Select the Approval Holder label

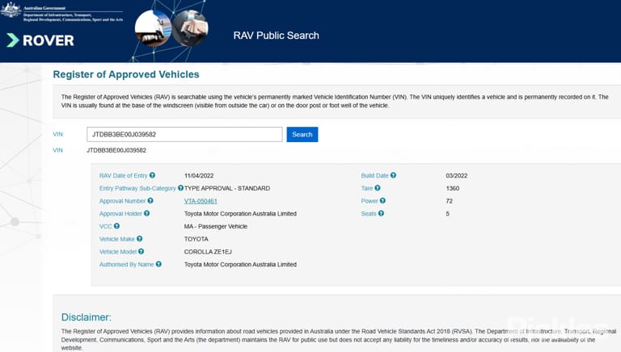[120, 214]
